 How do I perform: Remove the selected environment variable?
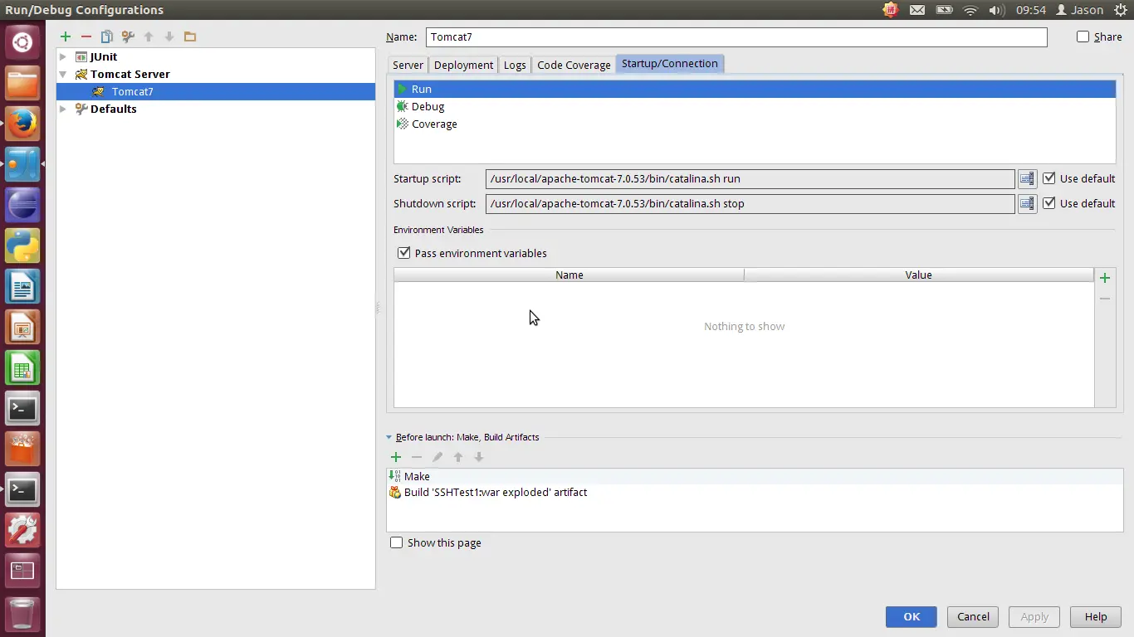pos(1105,299)
